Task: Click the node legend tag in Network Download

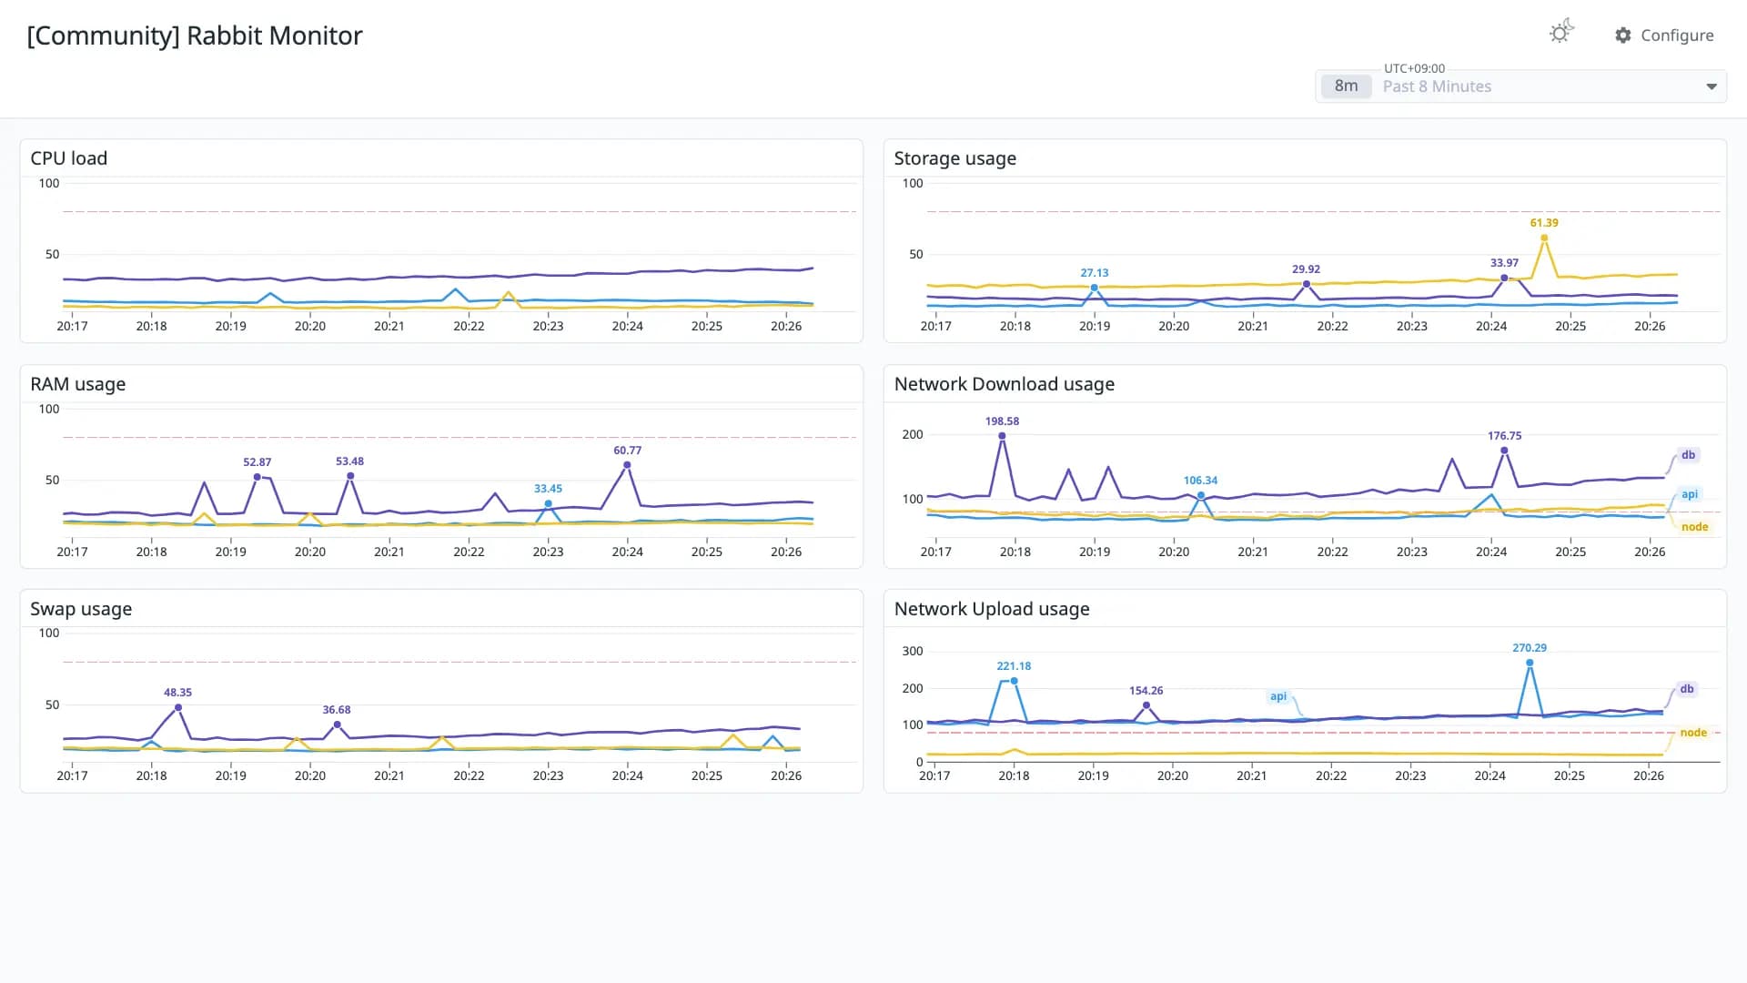Action: coord(1694,527)
